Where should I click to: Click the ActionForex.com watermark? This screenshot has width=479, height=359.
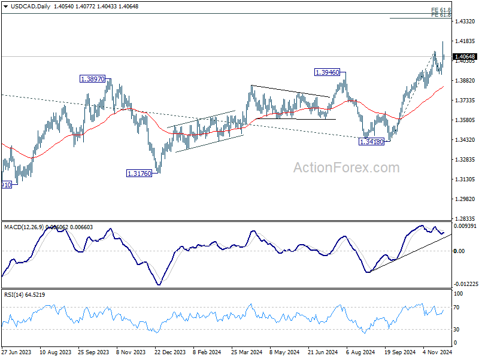[347, 168]
